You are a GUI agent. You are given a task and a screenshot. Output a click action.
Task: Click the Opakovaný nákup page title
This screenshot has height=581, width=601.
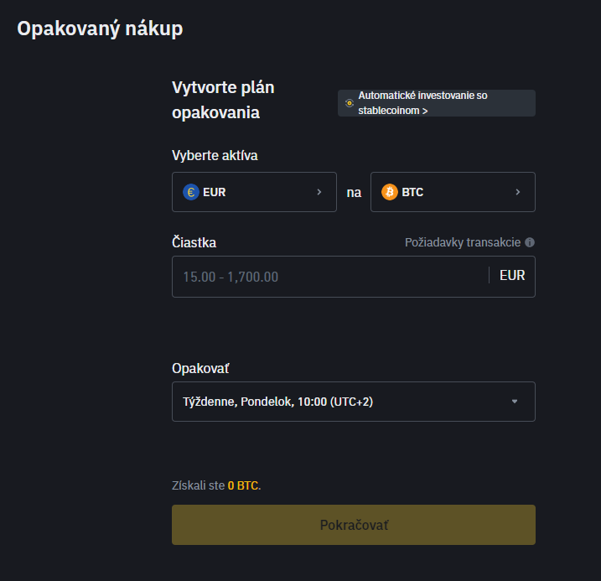100,28
